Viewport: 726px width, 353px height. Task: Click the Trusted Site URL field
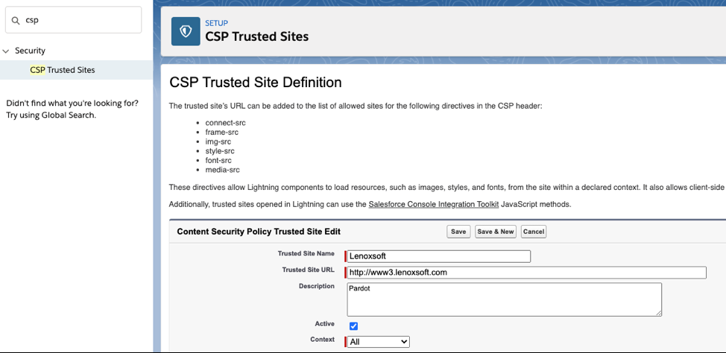(x=526, y=273)
